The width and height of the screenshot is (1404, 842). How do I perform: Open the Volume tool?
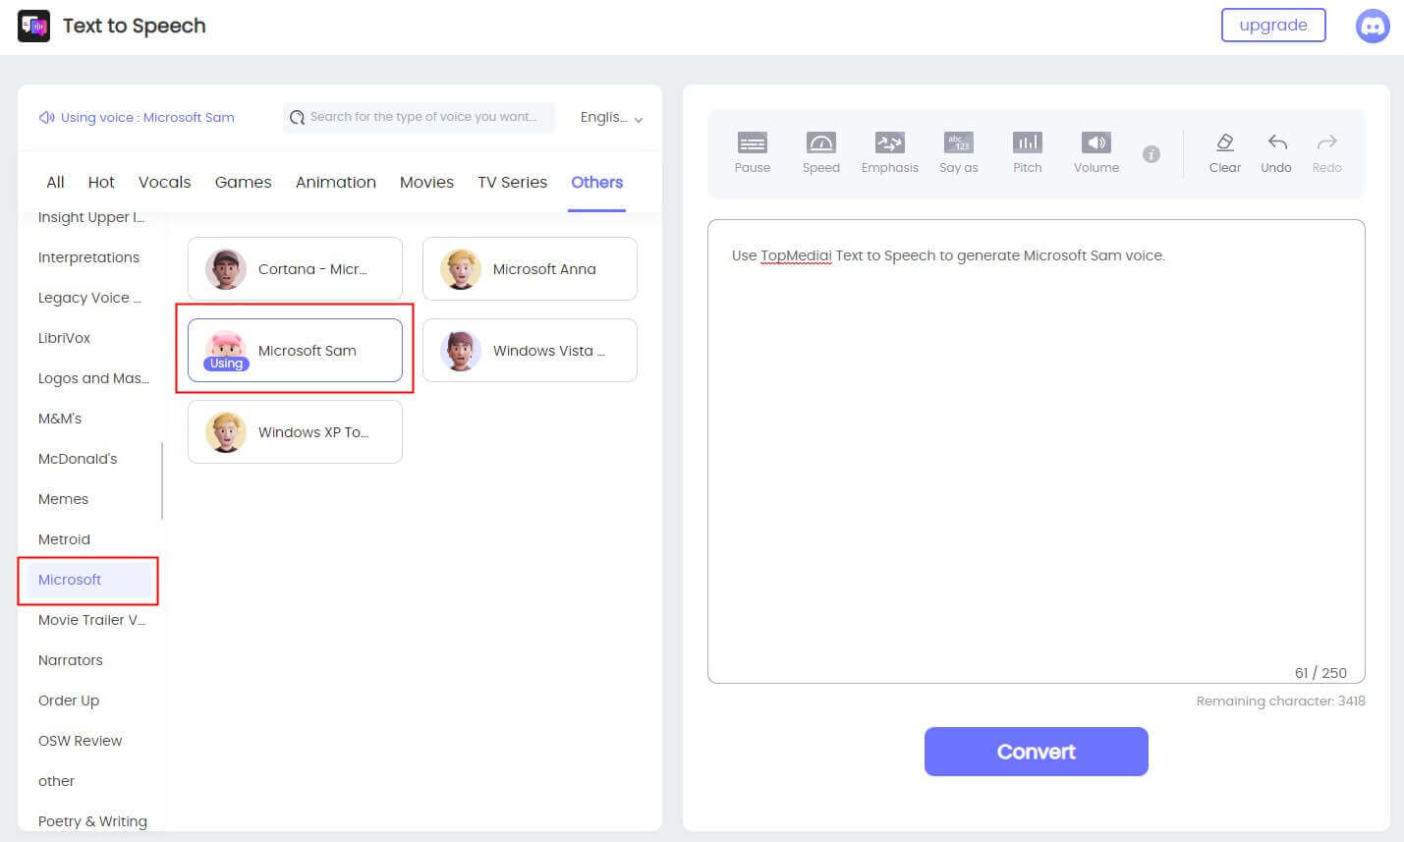[x=1096, y=152]
